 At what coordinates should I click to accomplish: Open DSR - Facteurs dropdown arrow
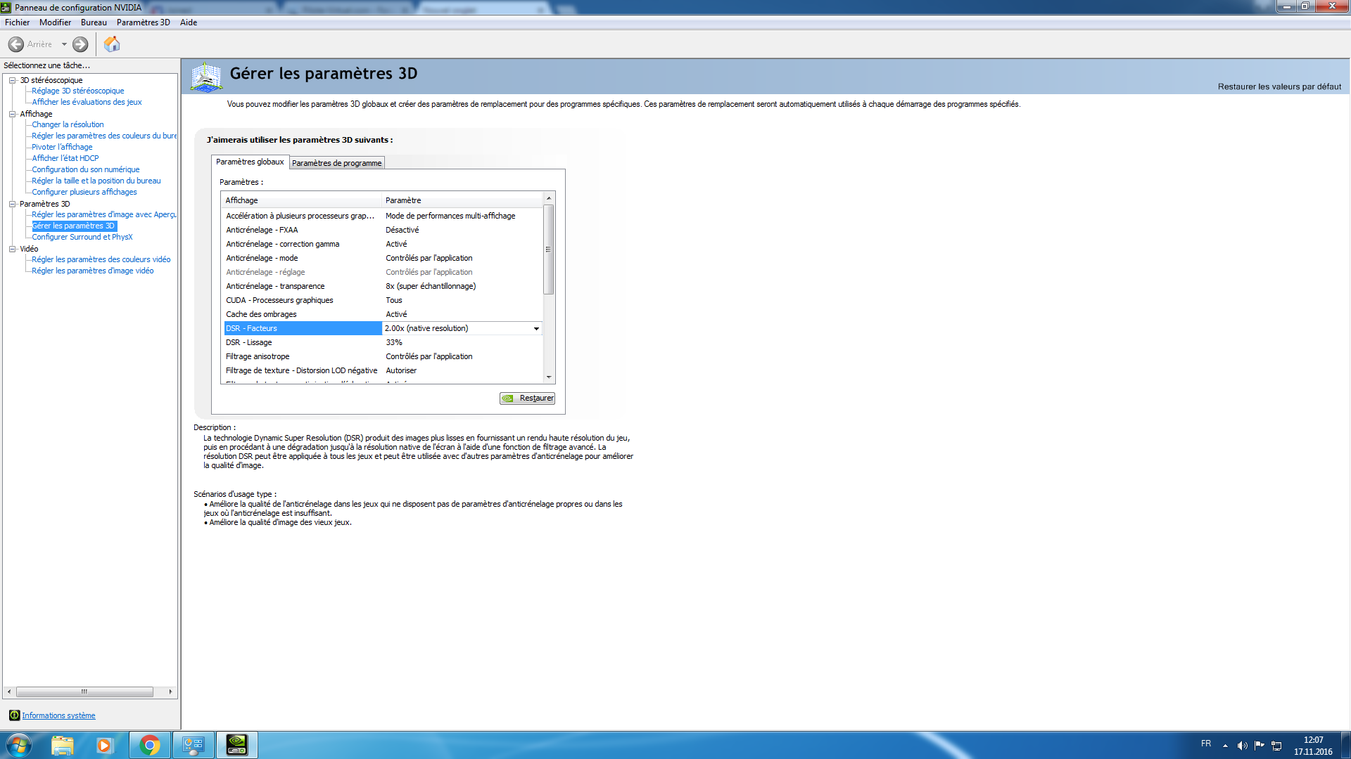coord(536,328)
